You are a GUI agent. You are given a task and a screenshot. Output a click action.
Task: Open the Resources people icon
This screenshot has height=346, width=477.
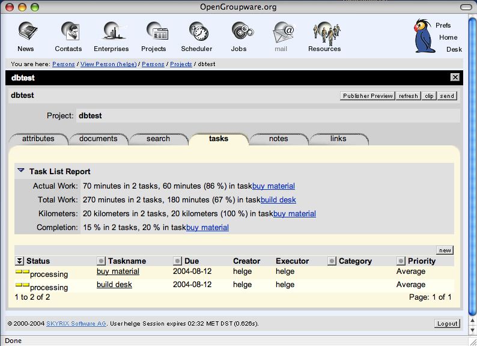click(x=326, y=33)
